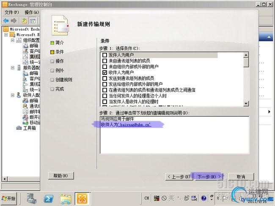
Task: Click the 邮箱 icon under 服务器配置
Action: coord(25,73)
